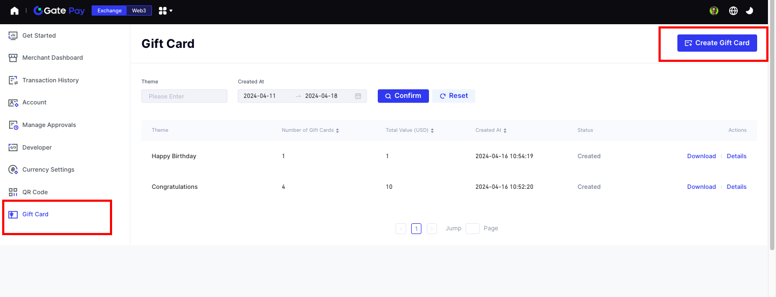The image size is (776, 297).
Task: Click the user profile avatar icon
Action: click(x=714, y=11)
